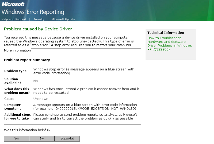Click the Was this information helpful? question
The image size is (214, 144).
[27, 130]
